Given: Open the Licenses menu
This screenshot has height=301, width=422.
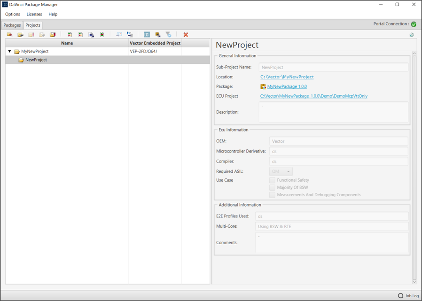Looking at the screenshot, I should click(34, 14).
